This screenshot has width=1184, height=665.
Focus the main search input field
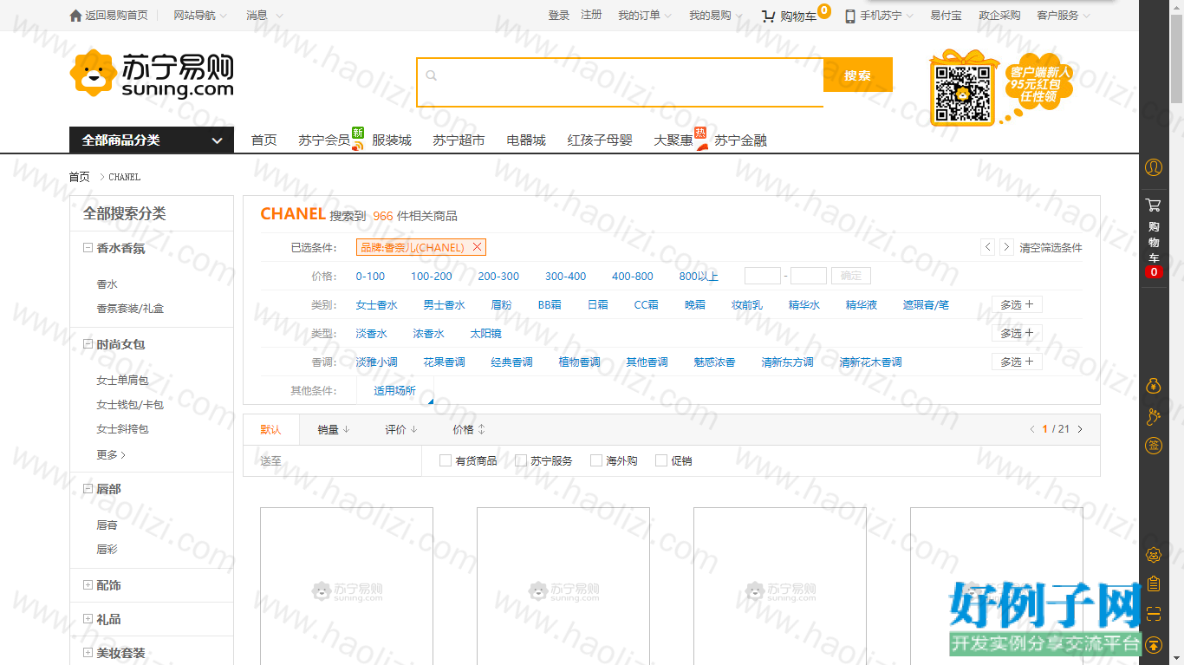[x=620, y=82]
